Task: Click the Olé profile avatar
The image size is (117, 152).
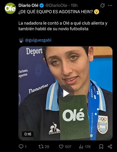Action: click(x=10, y=8)
